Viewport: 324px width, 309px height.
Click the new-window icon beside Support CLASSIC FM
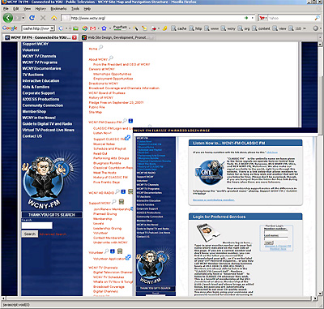128,138
